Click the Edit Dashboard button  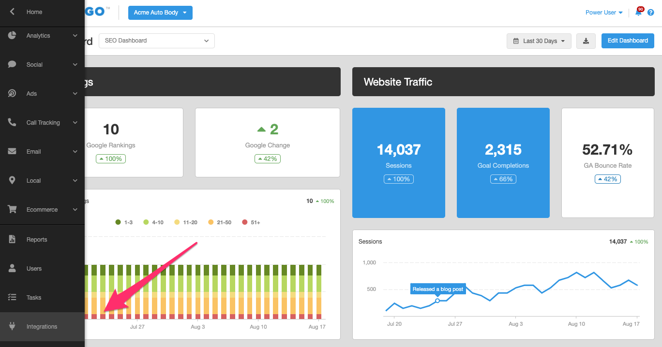click(x=628, y=41)
